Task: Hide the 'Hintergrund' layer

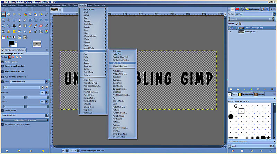Action: 230,31
